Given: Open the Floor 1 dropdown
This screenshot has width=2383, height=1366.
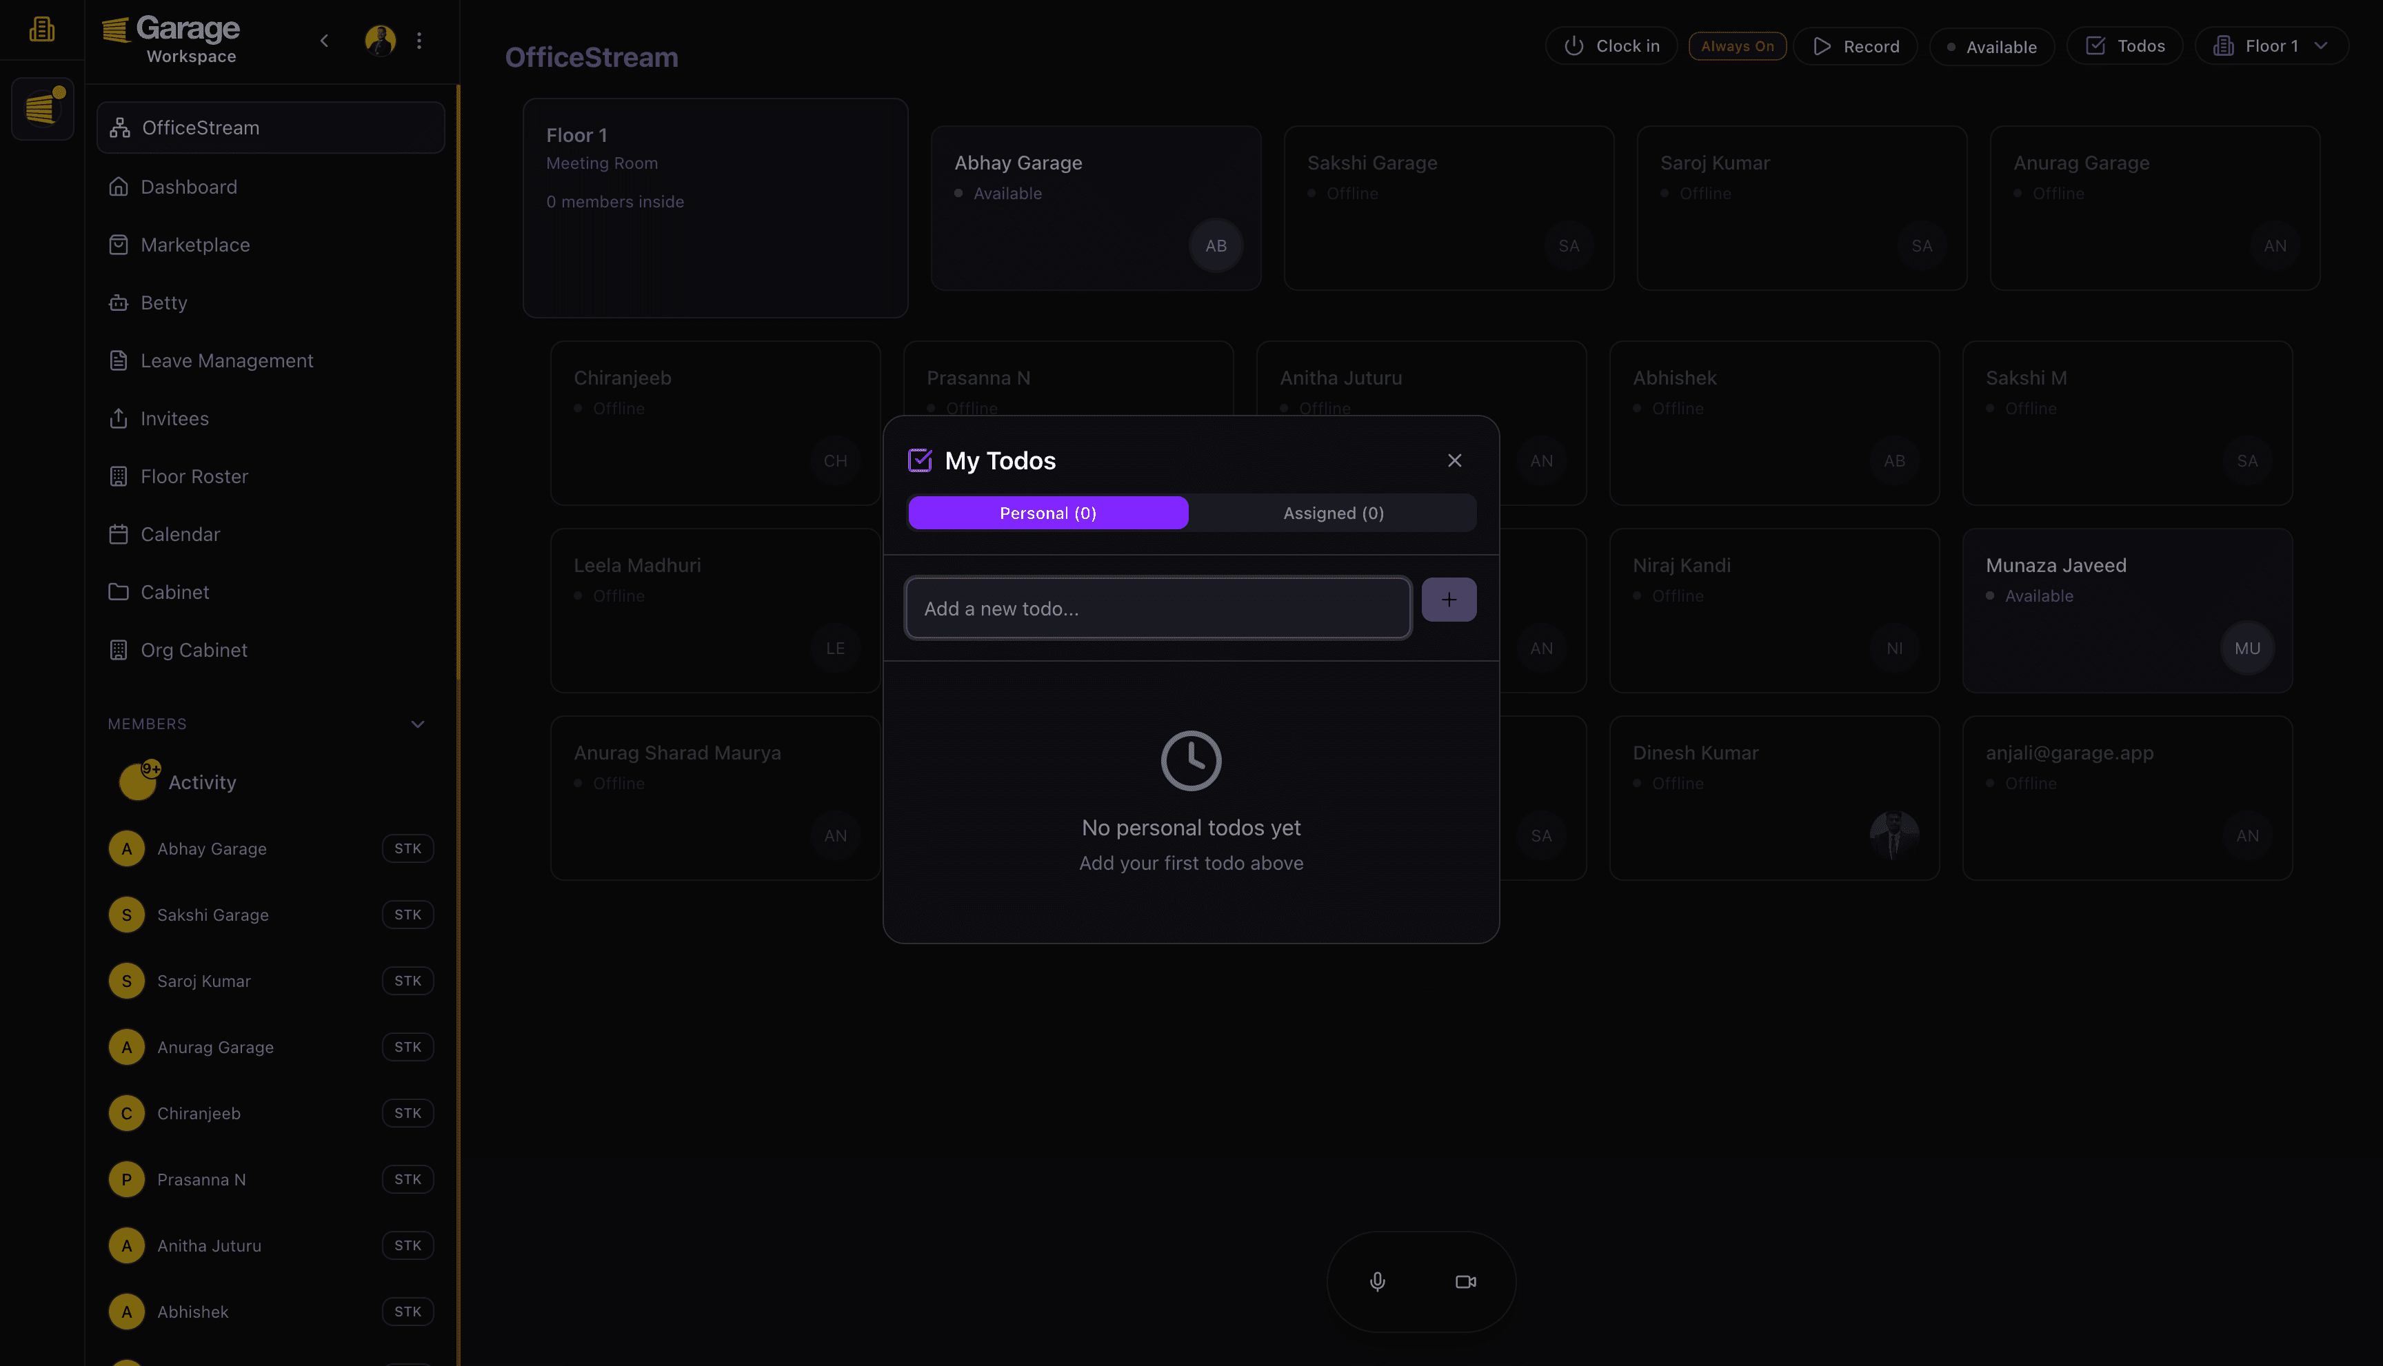Looking at the screenshot, I should (x=2271, y=46).
